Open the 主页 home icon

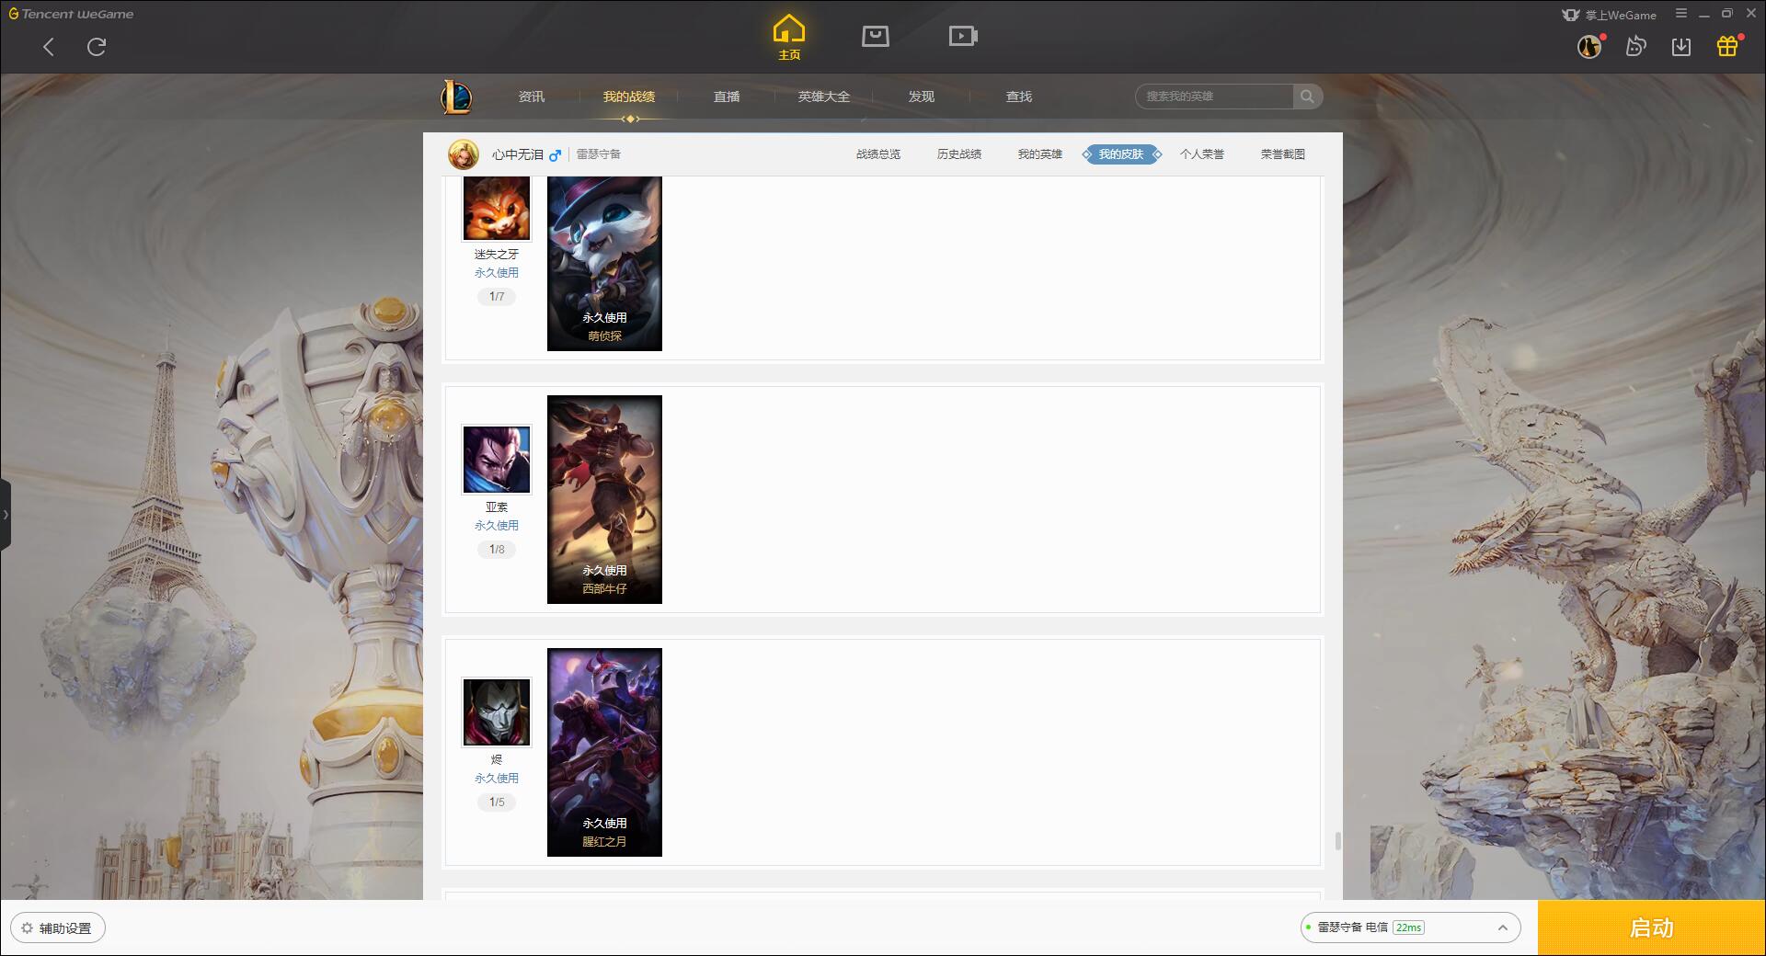789,38
